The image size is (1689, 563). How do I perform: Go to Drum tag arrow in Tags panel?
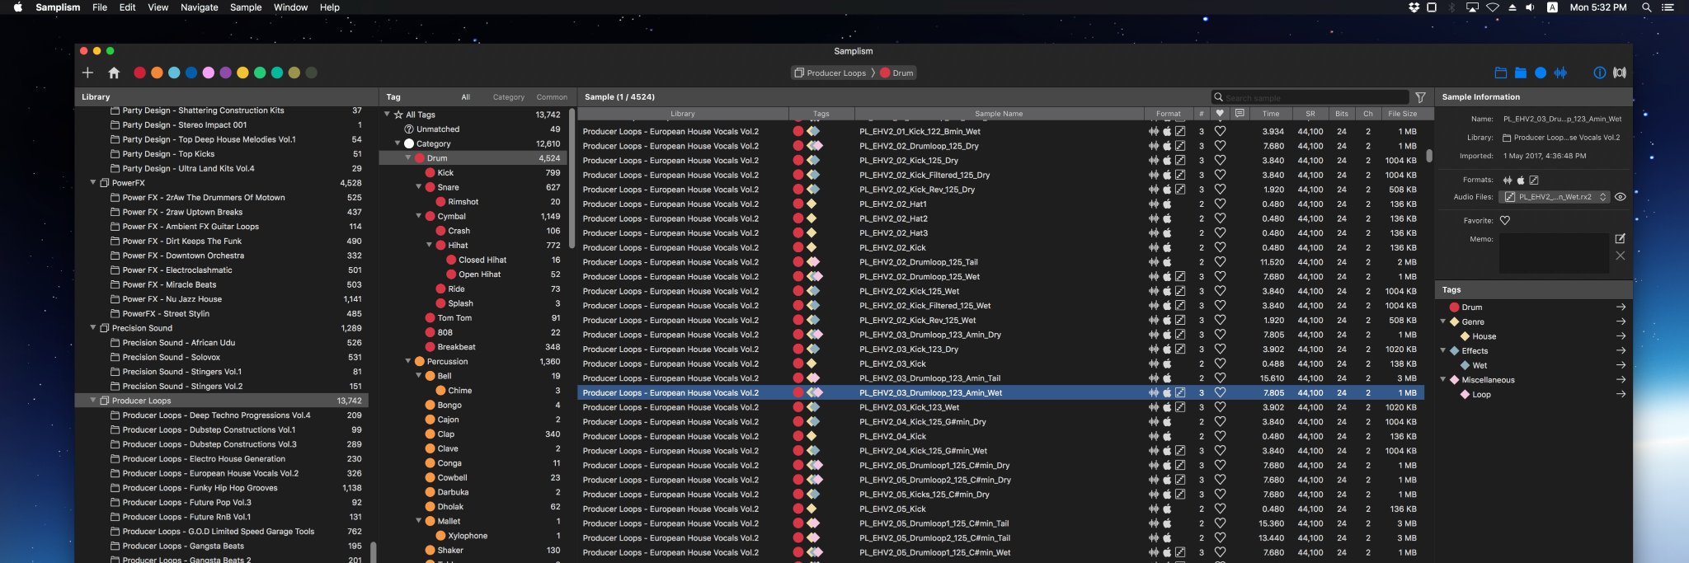tap(1621, 307)
